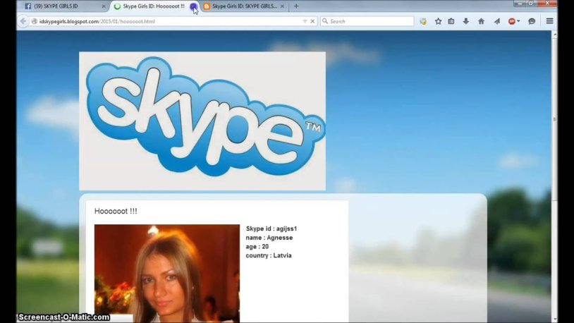Image resolution: width=574 pixels, height=323 pixels.
Task: Select the Skype Girls ID: Hoooooot tab
Action: pyautogui.click(x=154, y=6)
